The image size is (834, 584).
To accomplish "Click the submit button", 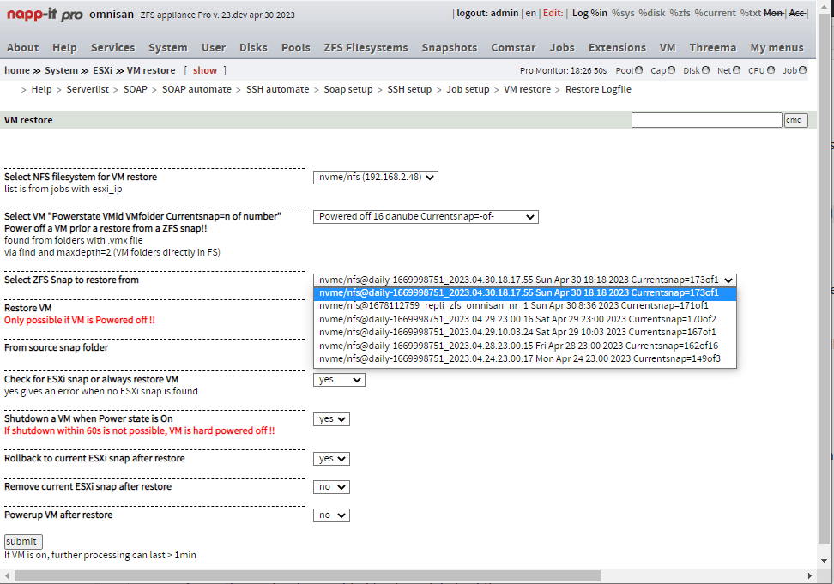I will (x=23, y=541).
